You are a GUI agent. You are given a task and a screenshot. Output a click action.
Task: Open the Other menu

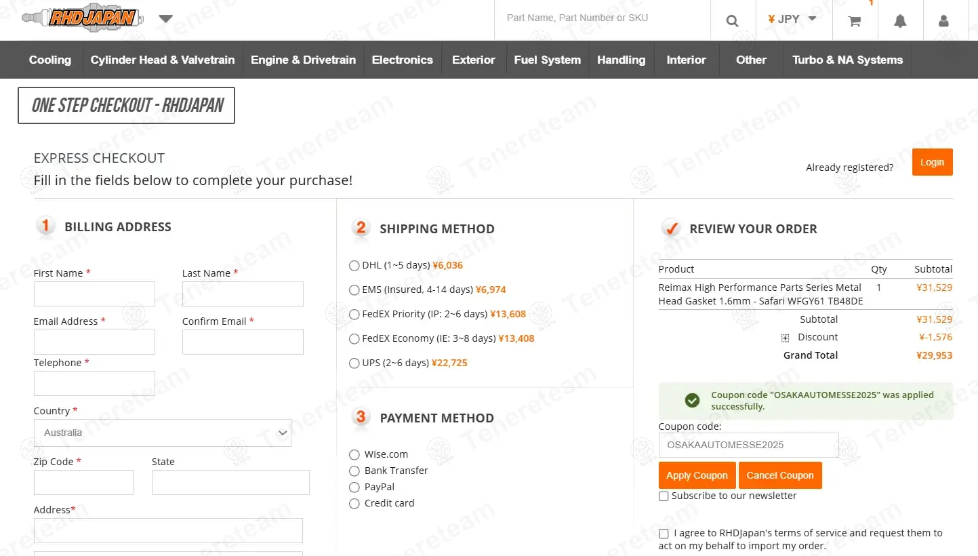751,60
